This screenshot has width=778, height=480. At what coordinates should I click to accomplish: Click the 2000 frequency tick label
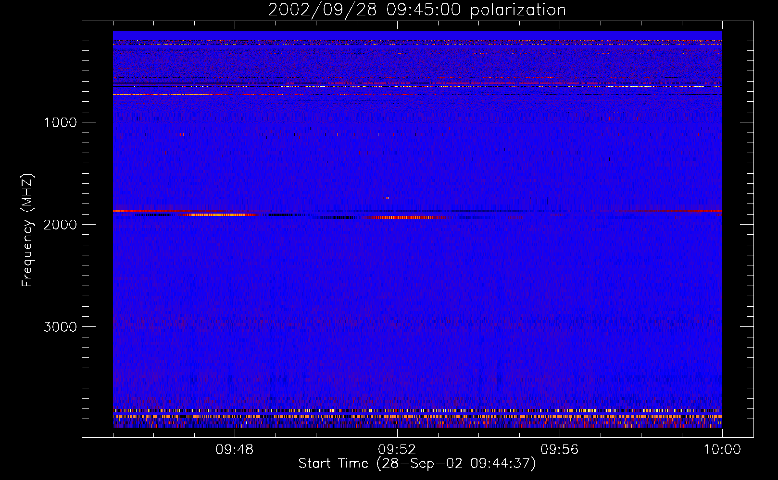click(60, 225)
